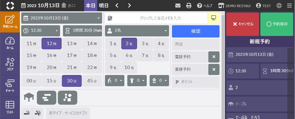Click the printer icon in top bar
This screenshot has height=119, width=295.
click(x=189, y=5)
